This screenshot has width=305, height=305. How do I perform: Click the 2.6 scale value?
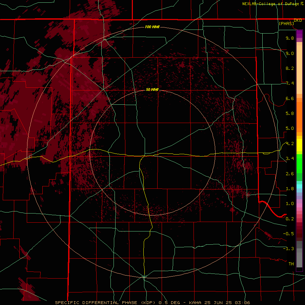pyautogui.click(x=290, y=174)
